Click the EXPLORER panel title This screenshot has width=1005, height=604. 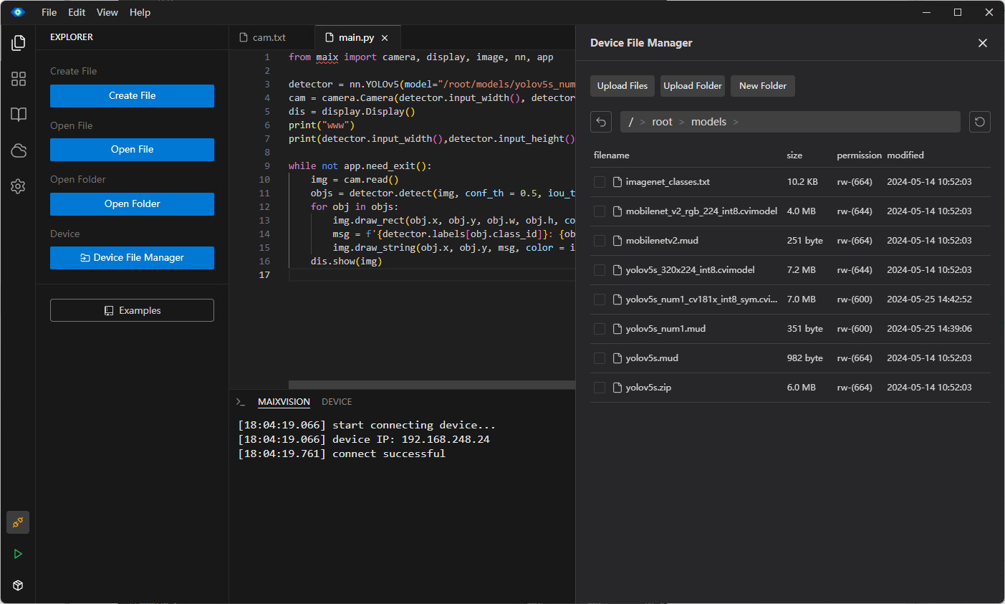coord(72,37)
